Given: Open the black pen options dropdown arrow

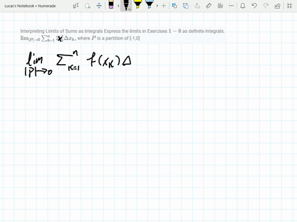Looking at the screenshot, I should 130,9.
